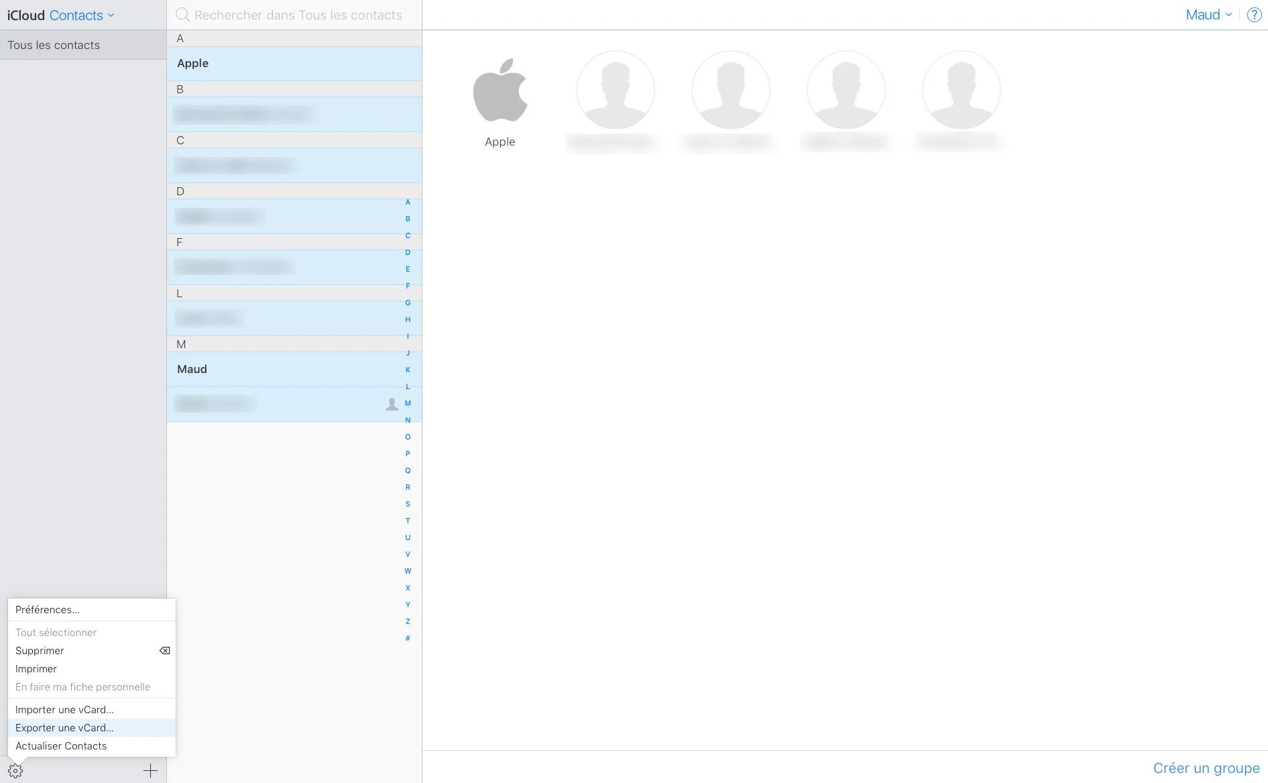The height and width of the screenshot is (783, 1268).
Task: Jump to letter H in index
Action: point(408,319)
